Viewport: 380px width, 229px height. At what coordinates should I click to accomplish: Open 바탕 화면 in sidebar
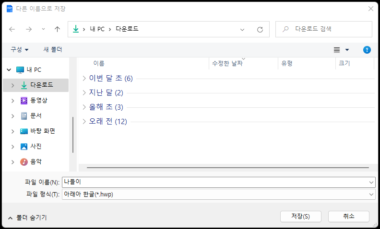click(x=42, y=131)
